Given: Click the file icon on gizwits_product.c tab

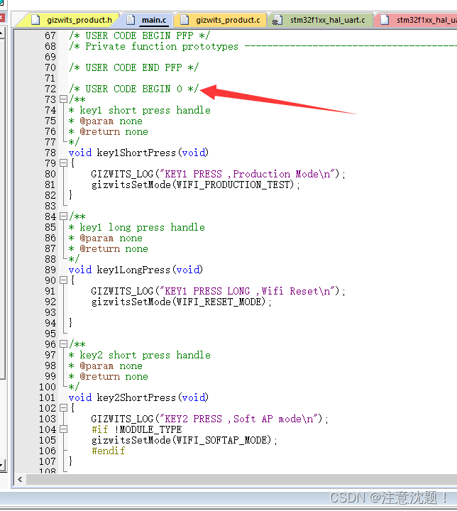Looking at the screenshot, I should coord(185,20).
